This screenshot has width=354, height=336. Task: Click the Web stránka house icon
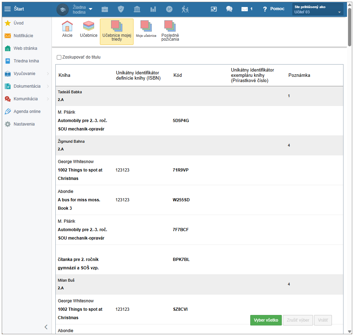(x=8, y=48)
